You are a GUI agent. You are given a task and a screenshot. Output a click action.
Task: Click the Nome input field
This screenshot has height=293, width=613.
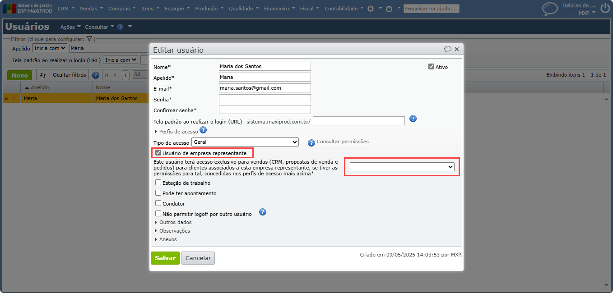[x=265, y=66]
